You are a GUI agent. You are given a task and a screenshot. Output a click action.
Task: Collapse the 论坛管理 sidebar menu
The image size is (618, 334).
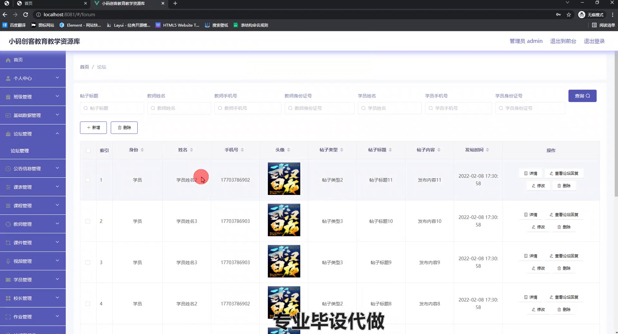click(x=33, y=134)
